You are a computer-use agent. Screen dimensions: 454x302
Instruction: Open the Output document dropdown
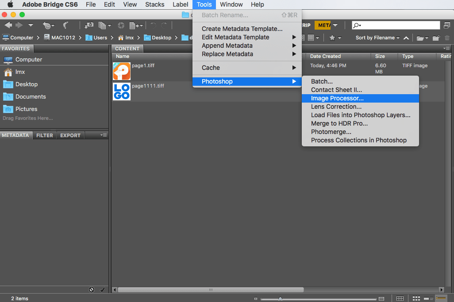pyautogui.click(x=136, y=26)
